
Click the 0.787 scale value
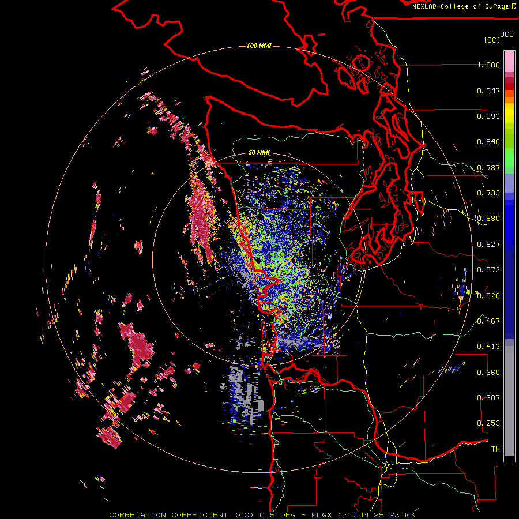[488, 167]
